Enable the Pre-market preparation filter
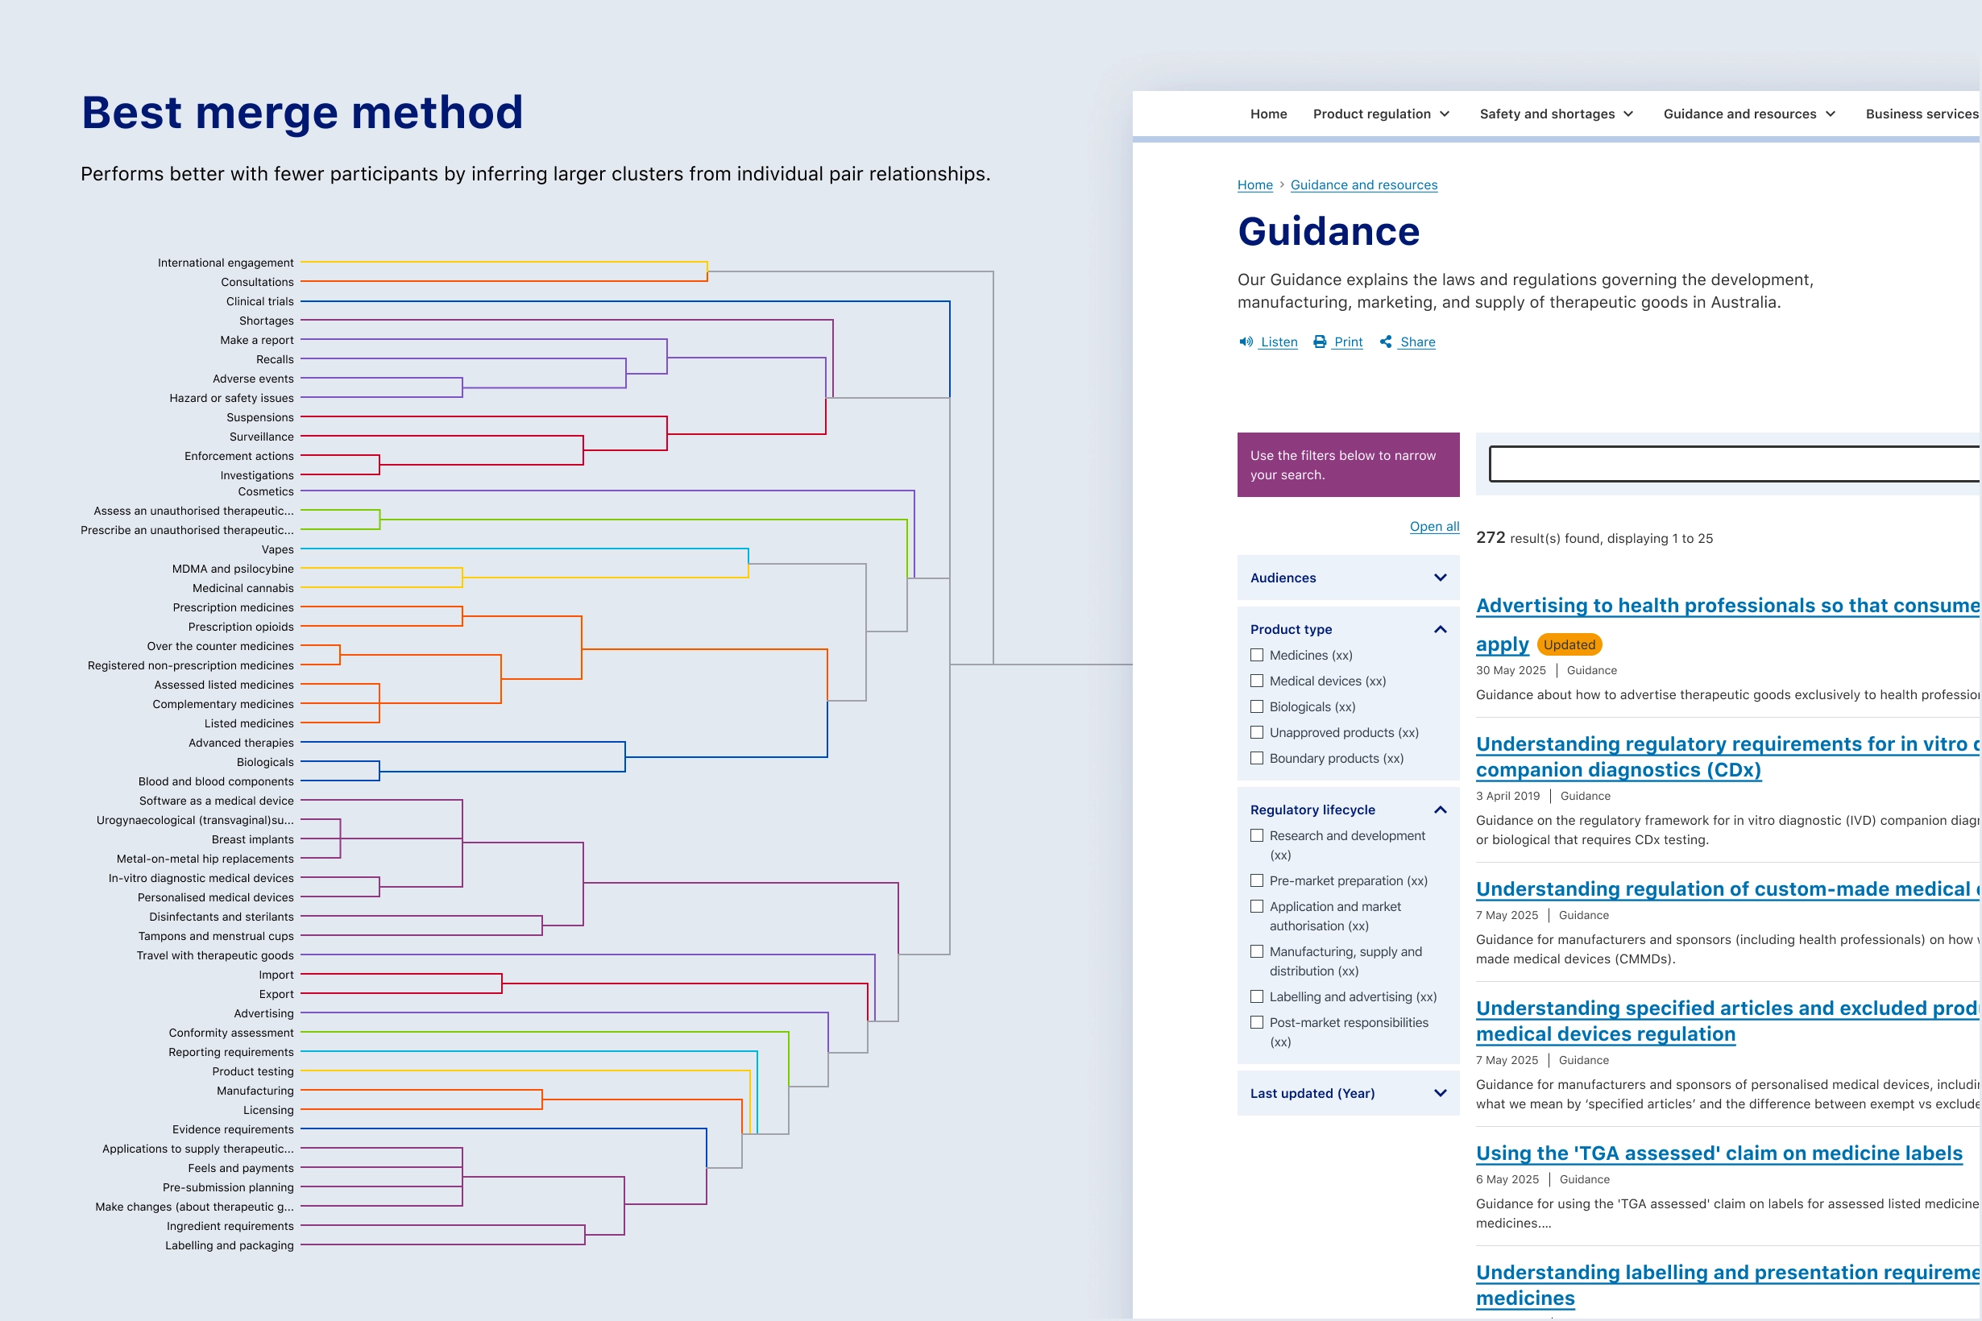 coord(1256,881)
